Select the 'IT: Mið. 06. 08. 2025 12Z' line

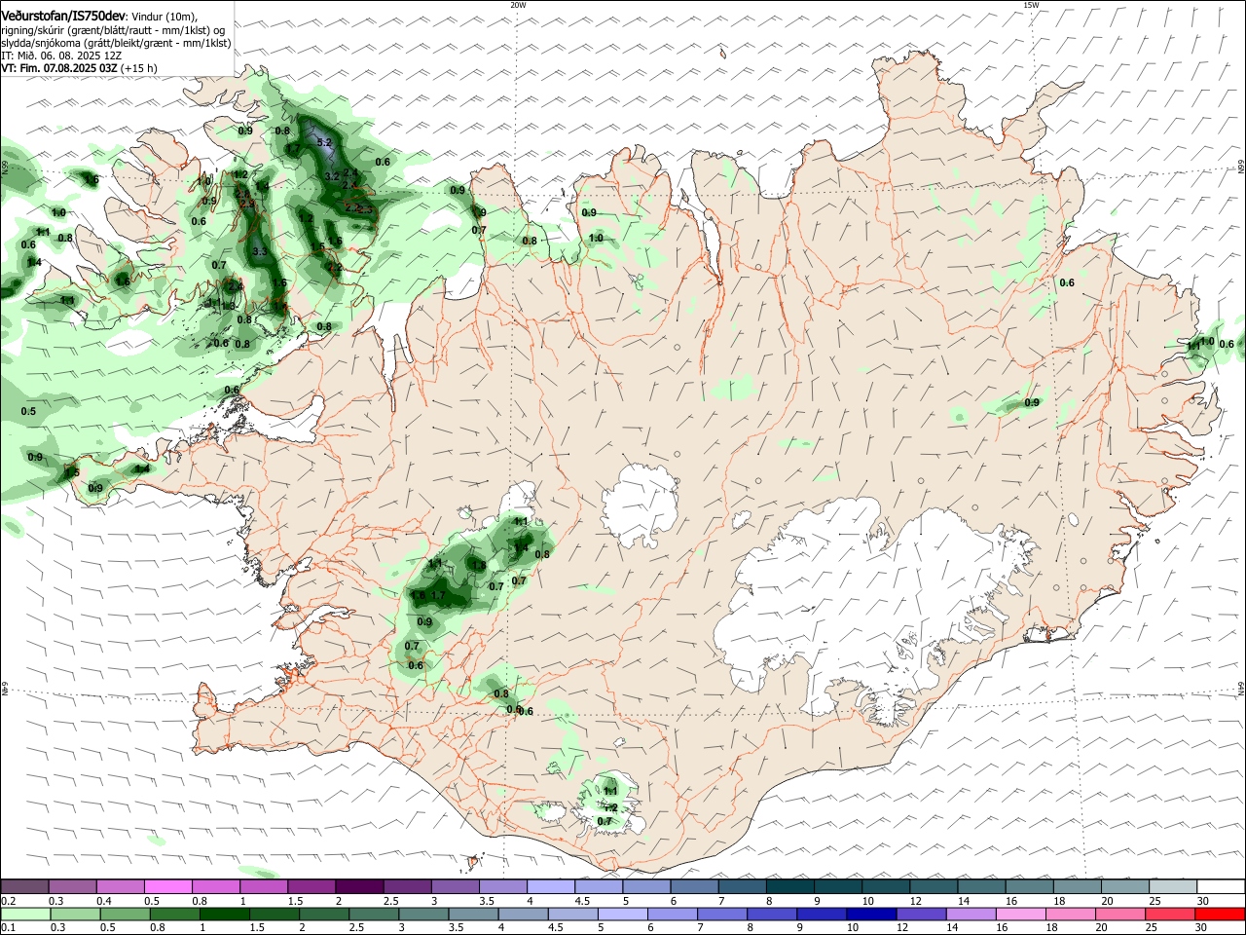click(x=60, y=56)
